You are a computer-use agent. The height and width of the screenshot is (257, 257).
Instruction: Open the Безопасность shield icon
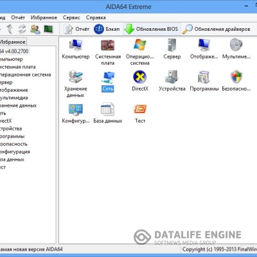coord(236,77)
